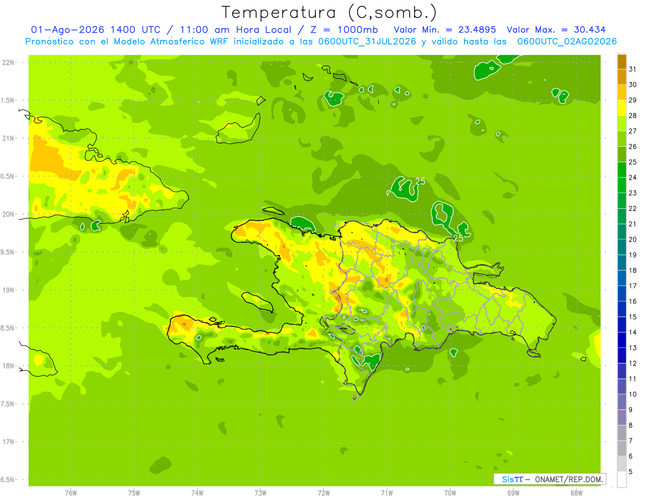Click longitude axis label "72W"
The width and height of the screenshot is (647, 500).
323,493
